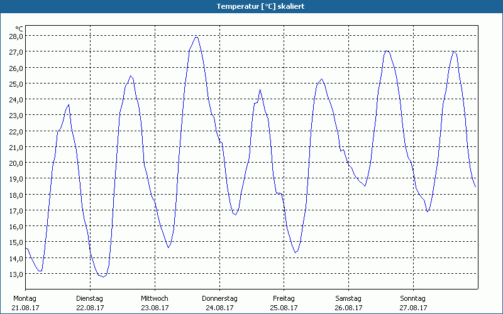Click the chart title "Temperatur [°C] skaliert"
The height and width of the screenshot is (314, 503).
(x=251, y=6)
